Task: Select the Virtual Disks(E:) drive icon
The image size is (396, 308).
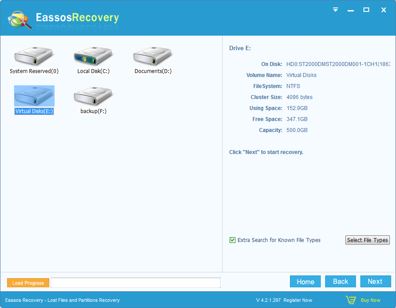Action: click(34, 96)
